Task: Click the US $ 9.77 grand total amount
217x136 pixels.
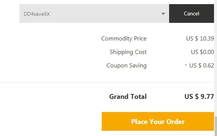Action: (199, 97)
